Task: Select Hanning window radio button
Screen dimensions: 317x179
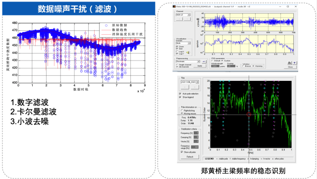Action: click(254, 66)
